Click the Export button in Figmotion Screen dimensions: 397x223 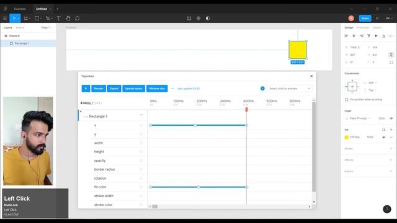click(114, 89)
